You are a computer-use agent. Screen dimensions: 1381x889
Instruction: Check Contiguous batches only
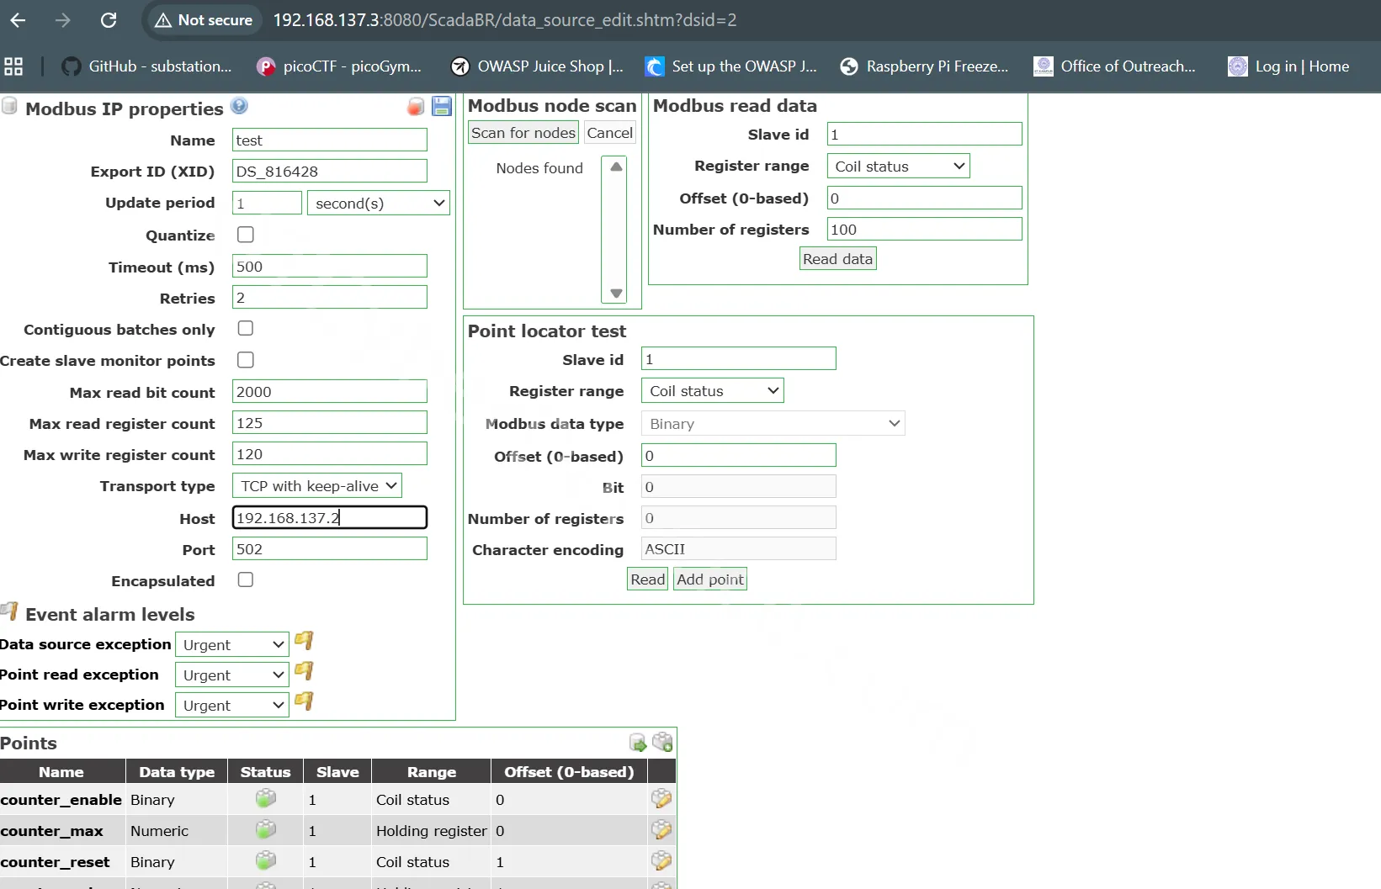coord(246,328)
